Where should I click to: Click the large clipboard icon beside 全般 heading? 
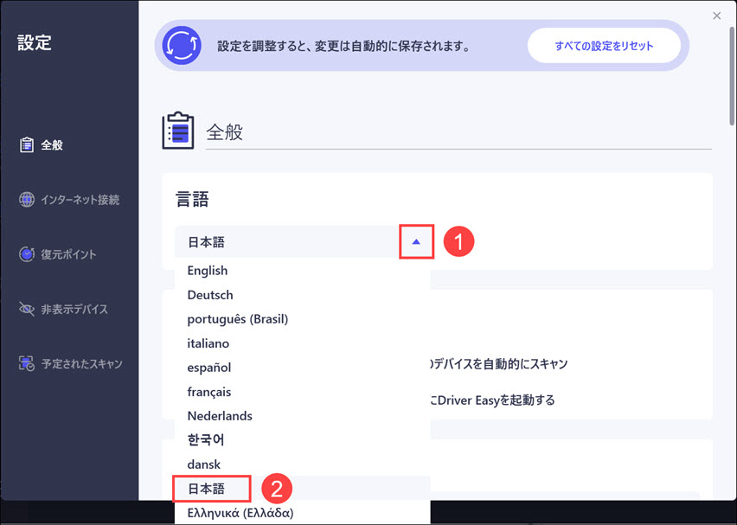(178, 131)
